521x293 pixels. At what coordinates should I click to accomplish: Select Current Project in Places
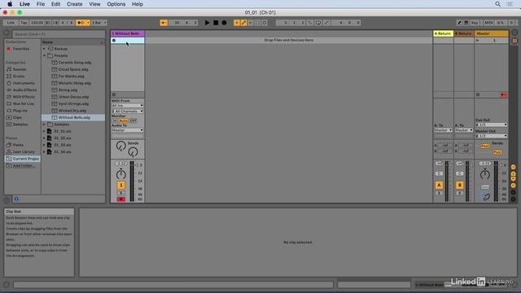(23, 159)
